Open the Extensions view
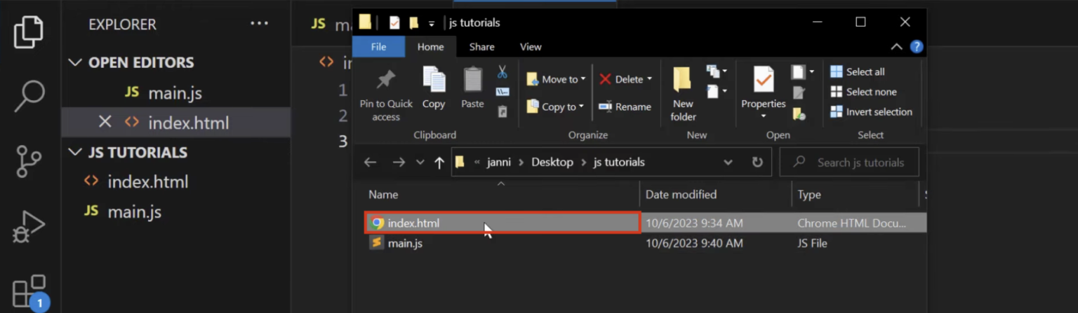 29,291
